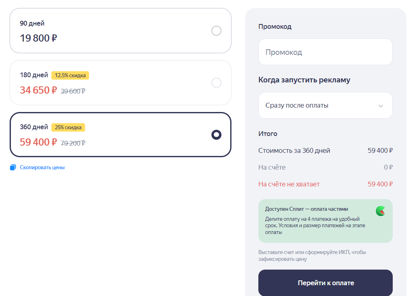Click the selected 360 дней radio button

tap(216, 135)
